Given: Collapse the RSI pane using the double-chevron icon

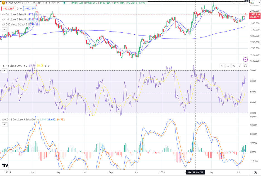Looking at the screenshot, I should pos(240,66).
